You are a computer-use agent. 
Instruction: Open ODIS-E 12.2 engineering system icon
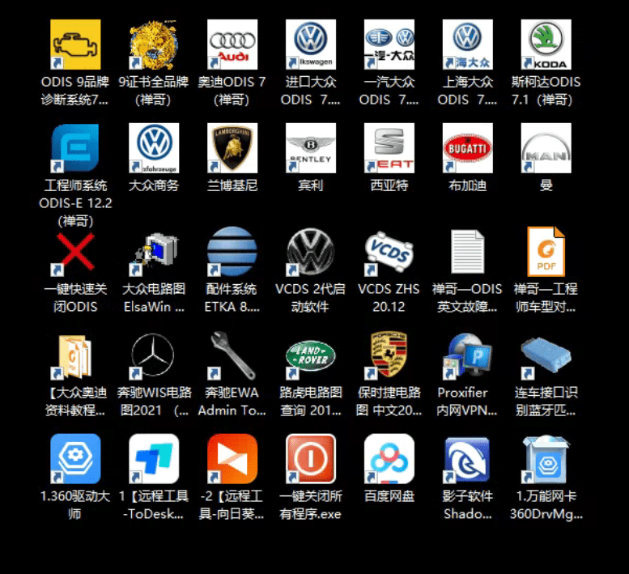75,149
